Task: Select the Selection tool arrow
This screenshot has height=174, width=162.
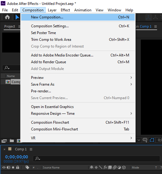Action: [17, 17]
